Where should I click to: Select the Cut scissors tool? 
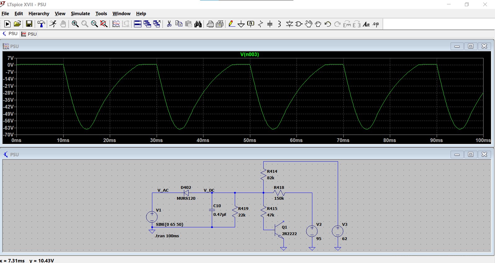pos(169,24)
